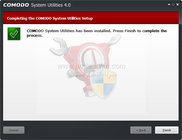Screen dimensions: 182x140
Task: Click the gauge dial graphic in emblem
Action: click(92, 57)
